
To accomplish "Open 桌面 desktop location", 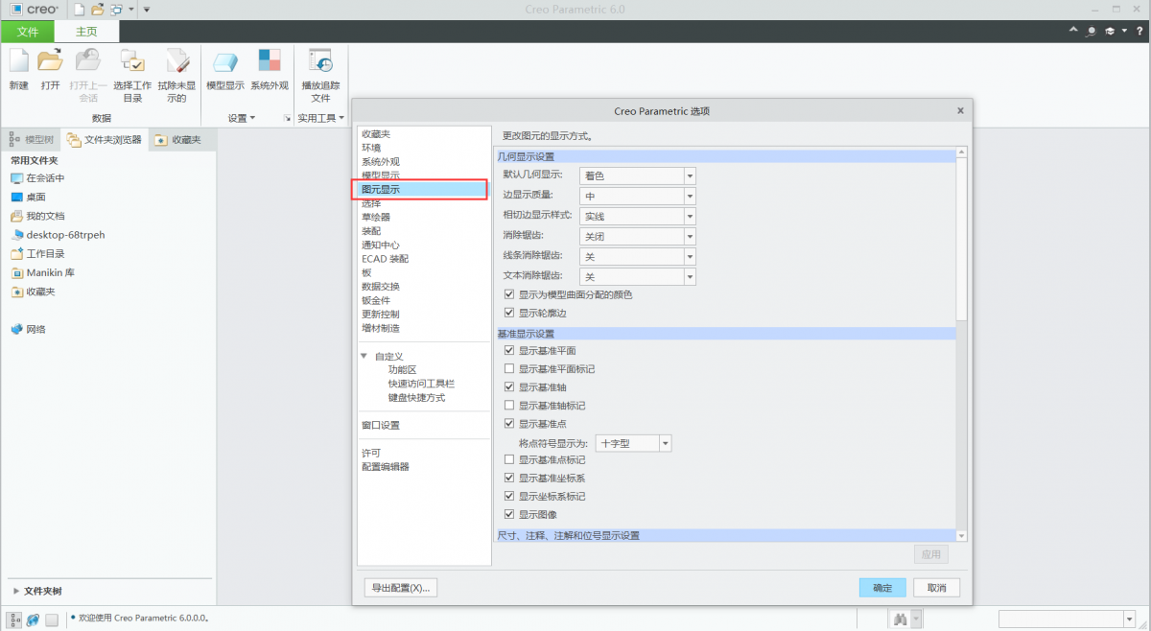I will click(x=29, y=197).
